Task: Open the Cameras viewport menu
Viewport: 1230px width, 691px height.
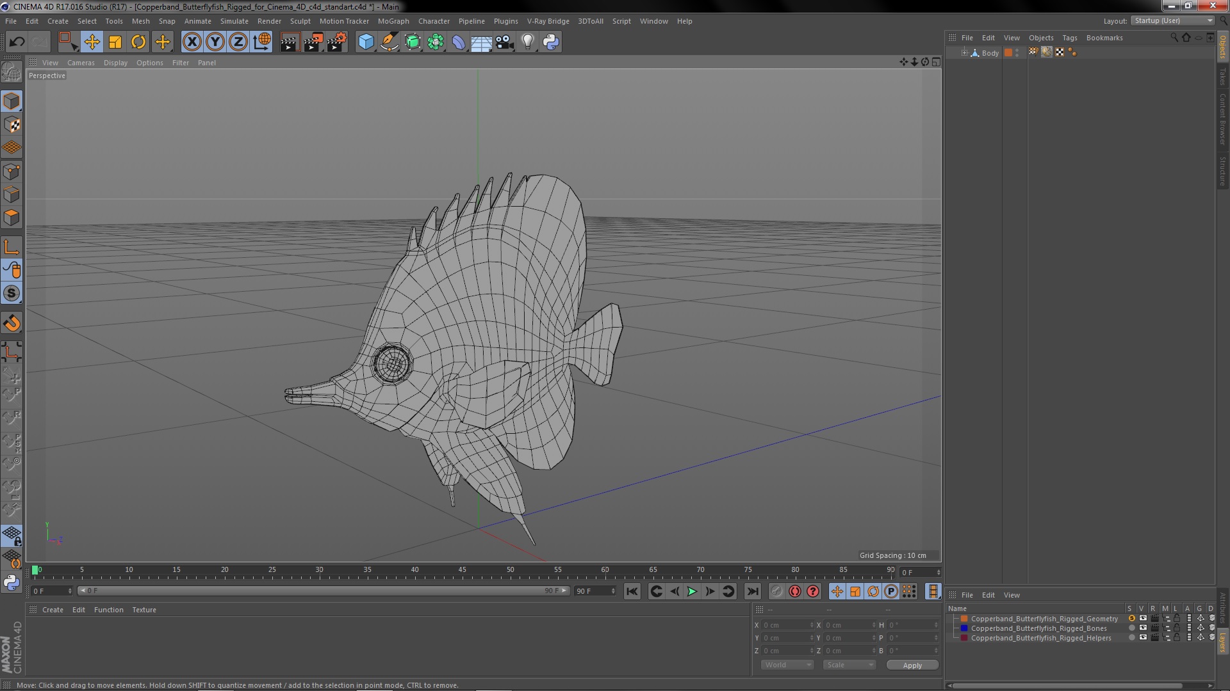Action: [x=81, y=63]
